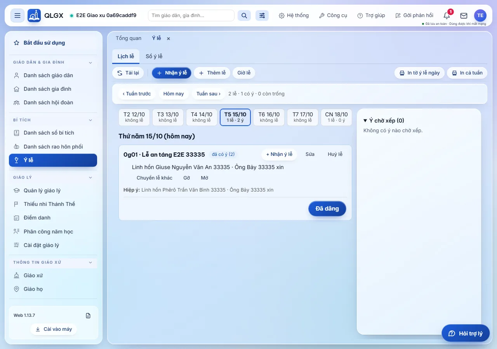Click In cả tuần print button
The height and width of the screenshot is (349, 497).
click(x=467, y=73)
